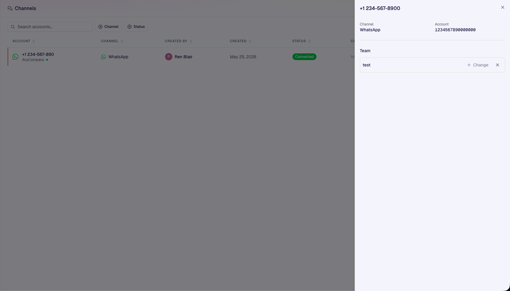The width and height of the screenshot is (510, 291).
Task: Click the May 25, 2026 created date
Action: coord(243,57)
